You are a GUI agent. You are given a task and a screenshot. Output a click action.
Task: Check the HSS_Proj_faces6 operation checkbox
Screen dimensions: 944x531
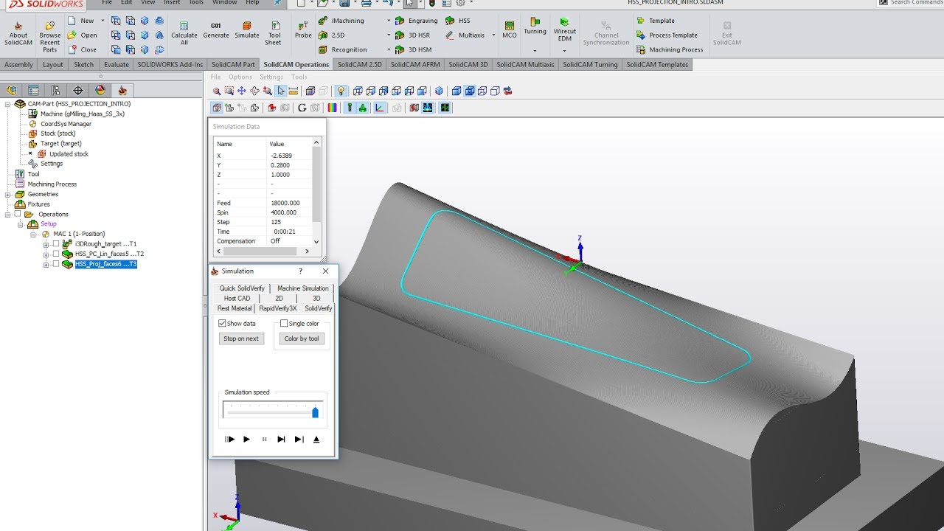(x=56, y=264)
